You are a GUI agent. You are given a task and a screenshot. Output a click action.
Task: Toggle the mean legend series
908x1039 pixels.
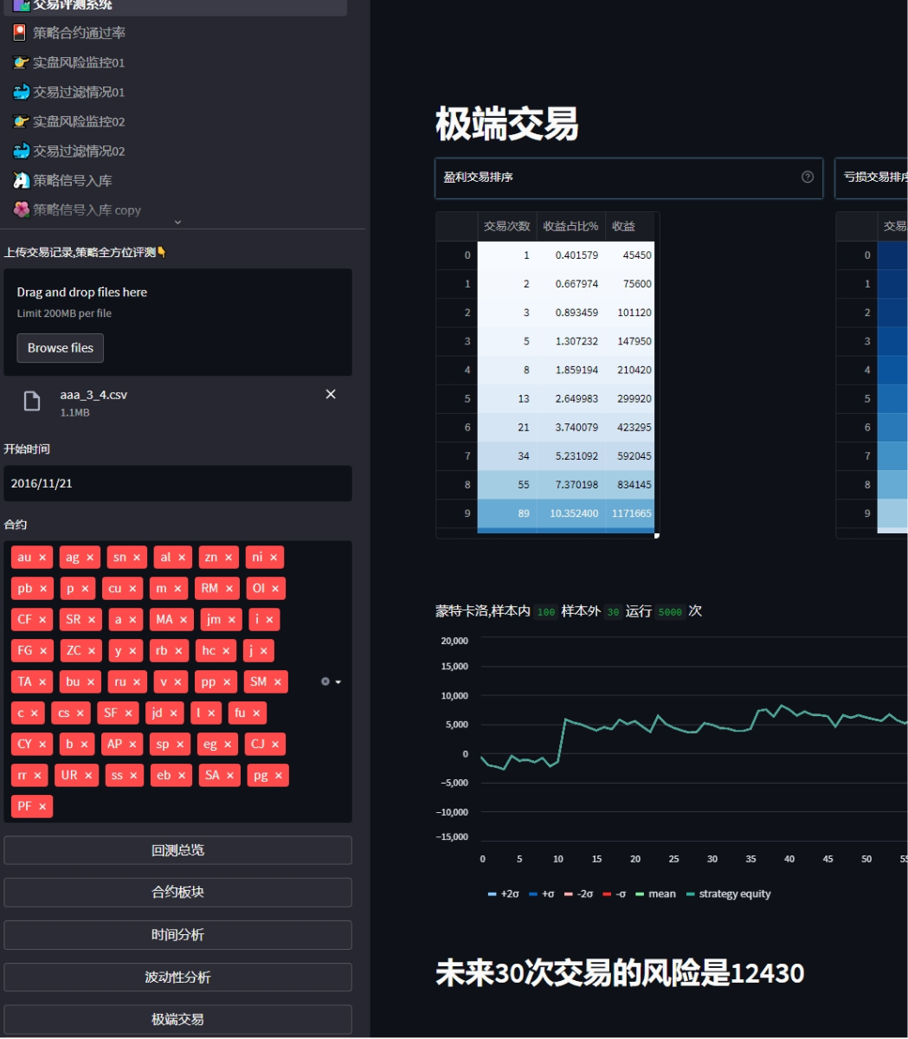click(x=656, y=894)
